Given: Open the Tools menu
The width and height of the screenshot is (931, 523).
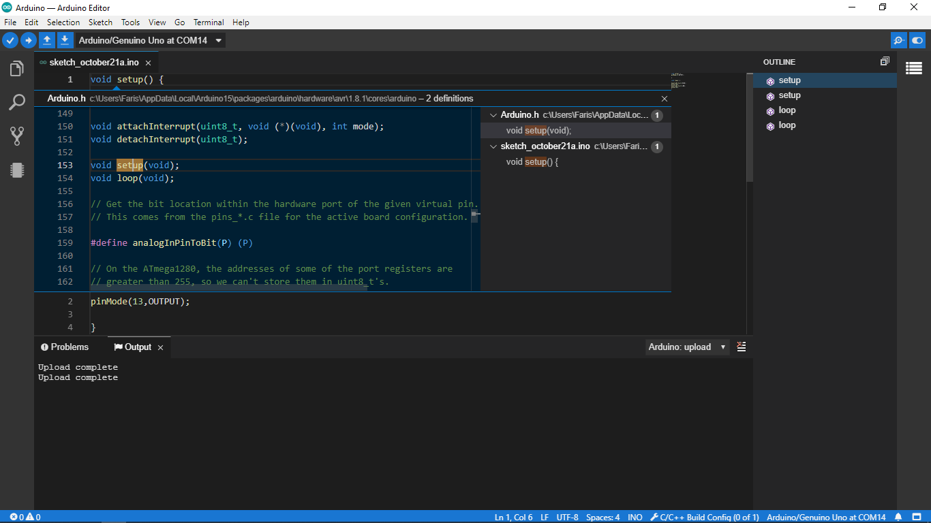Looking at the screenshot, I should (130, 22).
